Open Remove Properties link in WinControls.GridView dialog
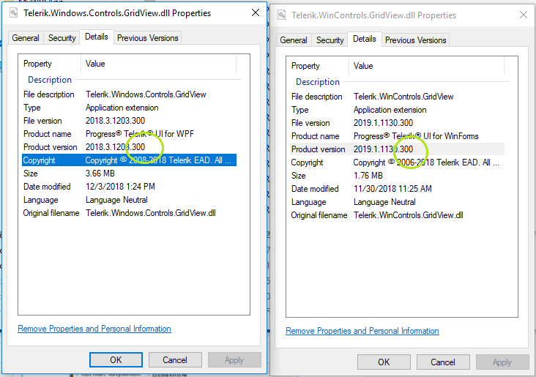The height and width of the screenshot is (377, 536). tap(362, 331)
